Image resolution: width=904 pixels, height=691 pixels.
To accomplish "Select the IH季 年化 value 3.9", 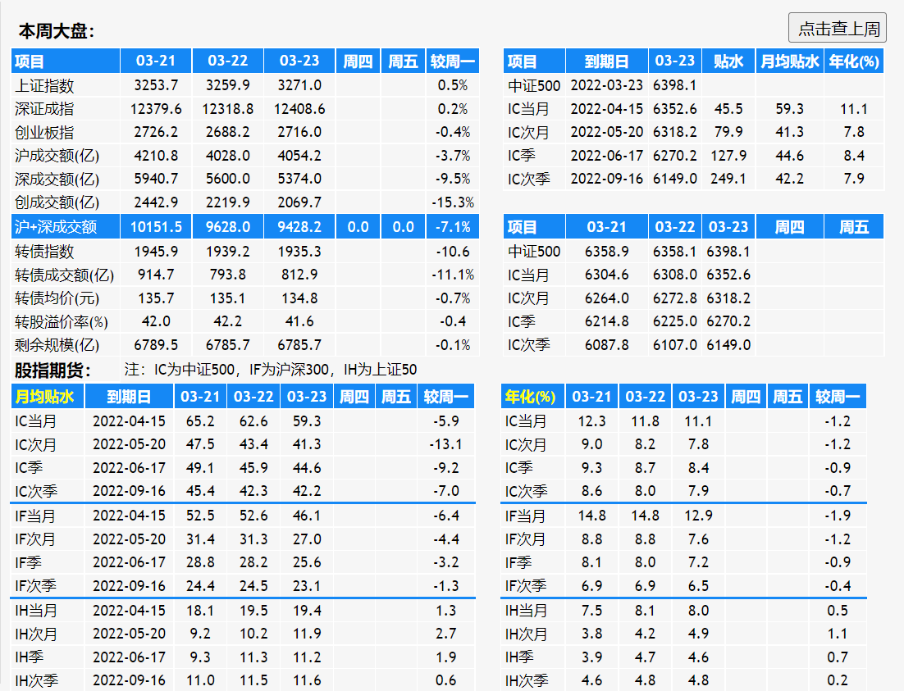I will click(x=591, y=657).
